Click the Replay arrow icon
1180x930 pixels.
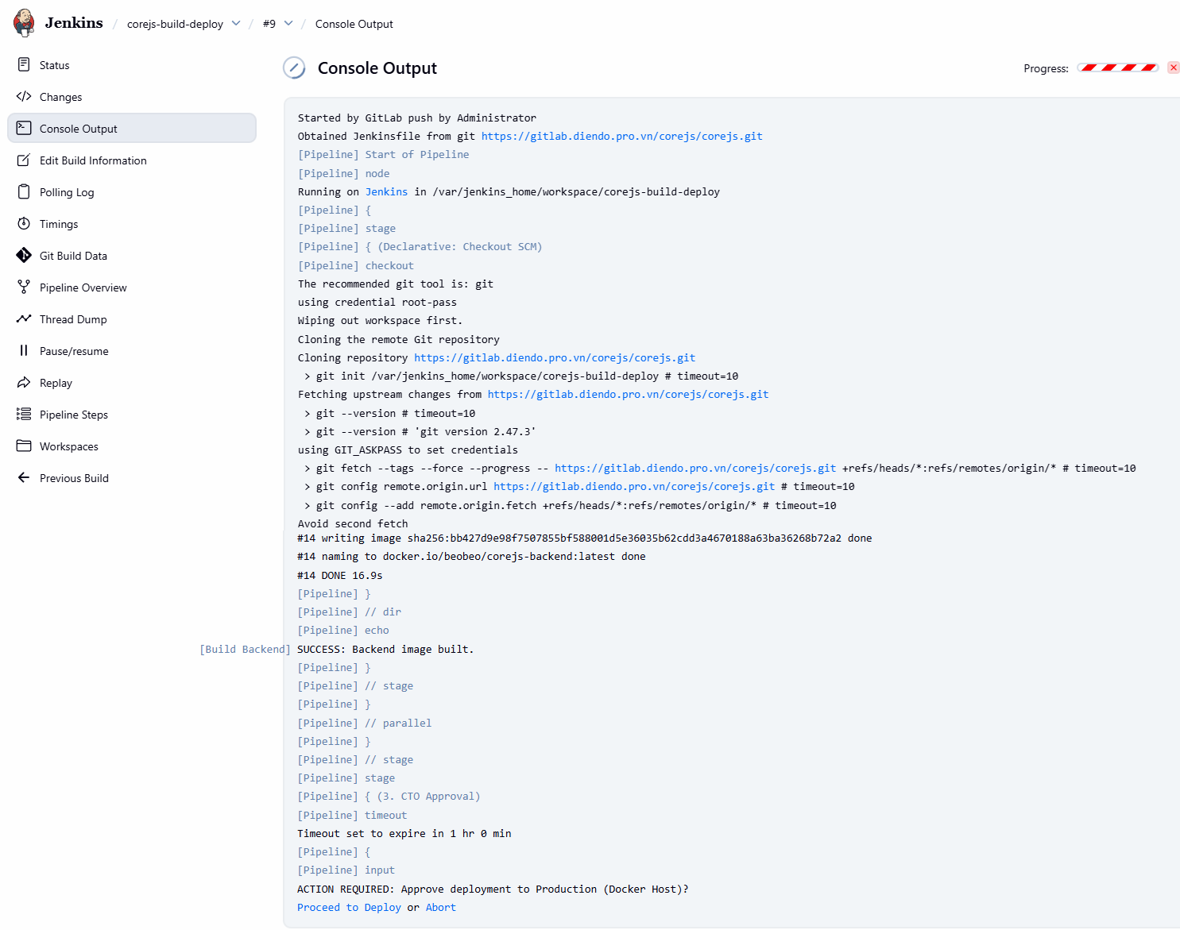coord(24,383)
